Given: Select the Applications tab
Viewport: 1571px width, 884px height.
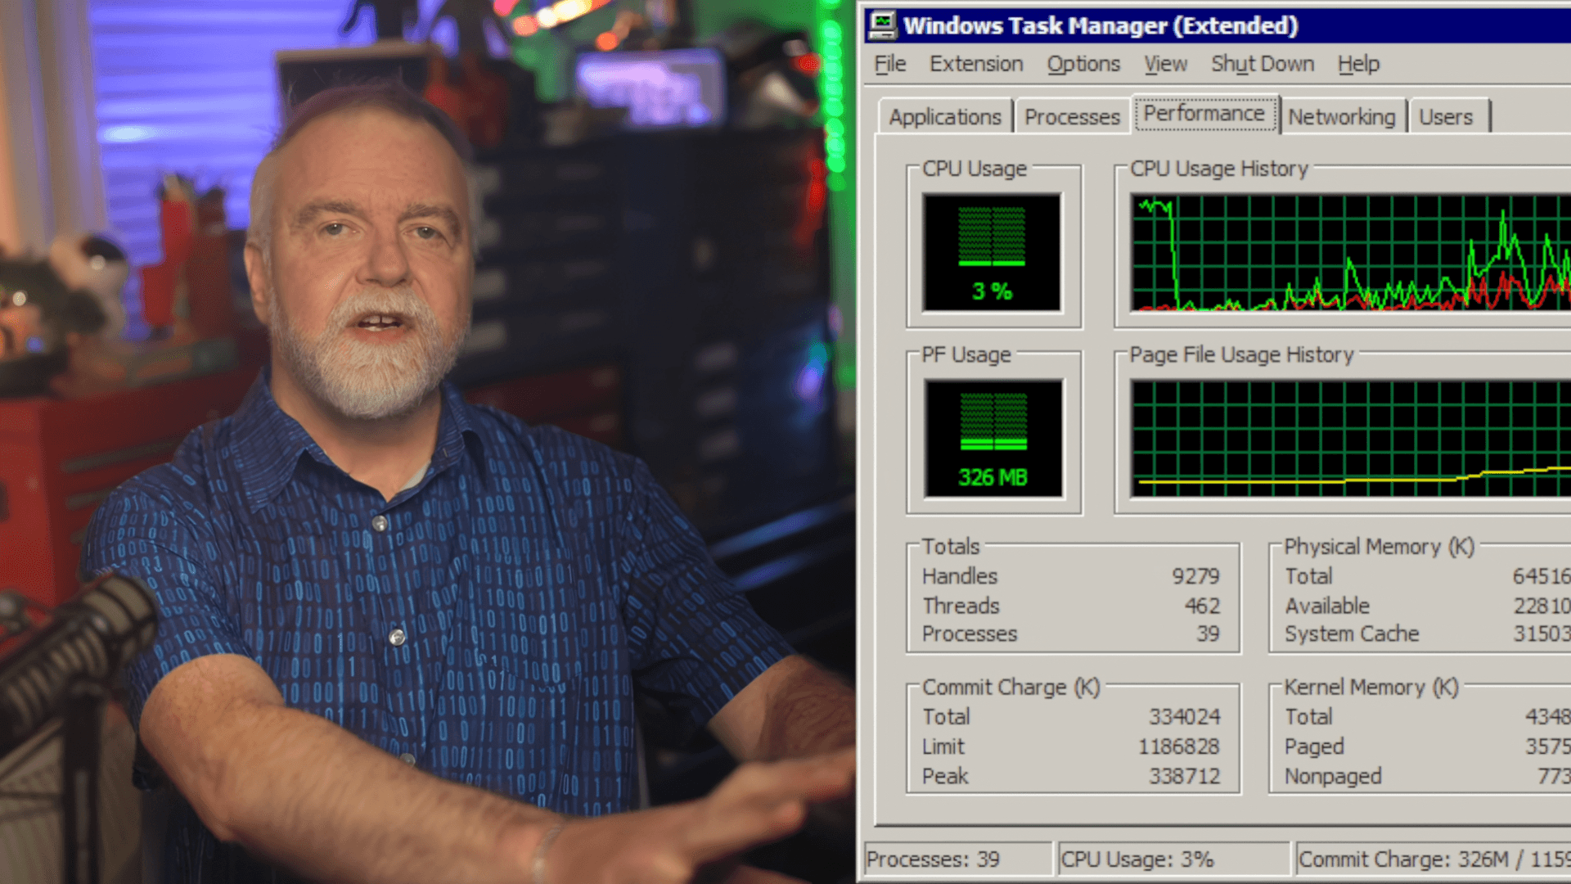Looking at the screenshot, I should point(945,116).
